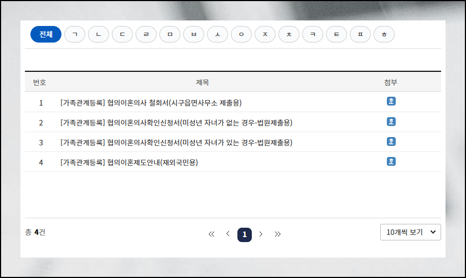466x278 pixels.
Task: Filter list by consonant ㅎ
Action: click(x=384, y=34)
